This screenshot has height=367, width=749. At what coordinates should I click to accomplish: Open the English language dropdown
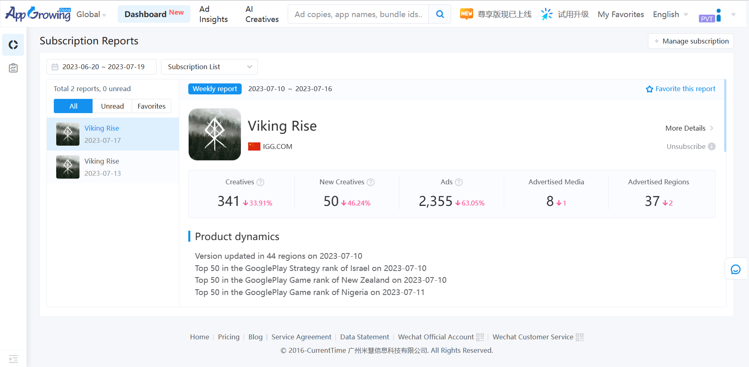[x=670, y=14]
